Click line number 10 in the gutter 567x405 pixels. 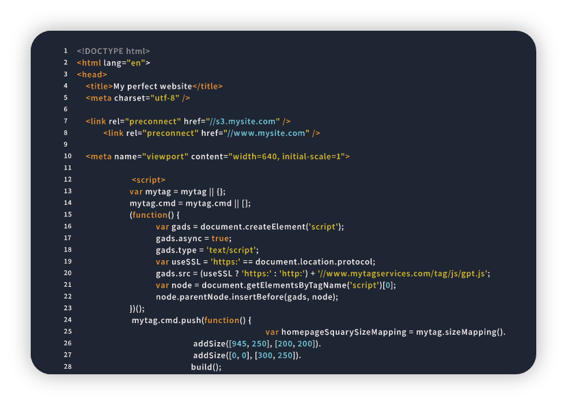(x=67, y=156)
